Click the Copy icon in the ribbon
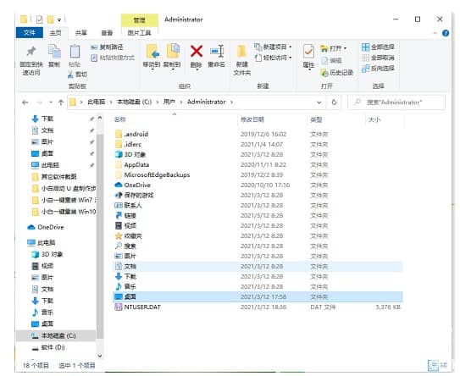 (x=54, y=52)
